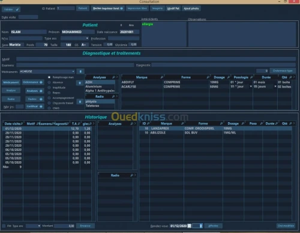Click the Modif Pat button
Image resolution: width=300 pixels, height=233 pixels.
pyautogui.click(x=173, y=8)
